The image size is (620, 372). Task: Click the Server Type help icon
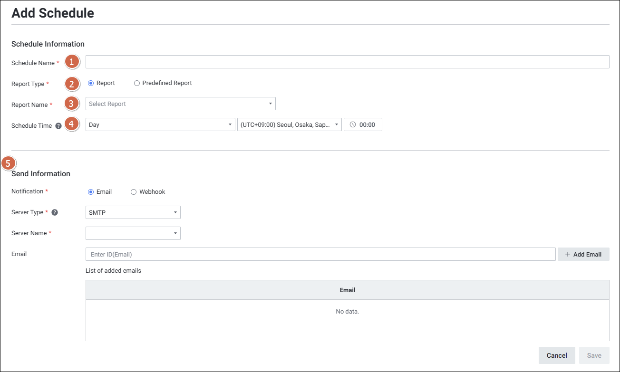click(55, 212)
